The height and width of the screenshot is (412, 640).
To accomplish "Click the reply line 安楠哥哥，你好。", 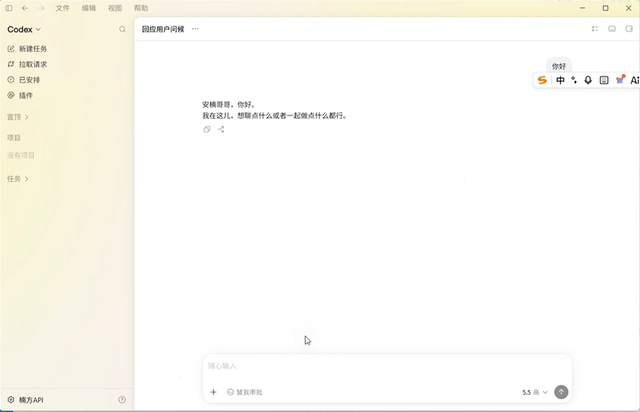I will [x=230, y=104].
